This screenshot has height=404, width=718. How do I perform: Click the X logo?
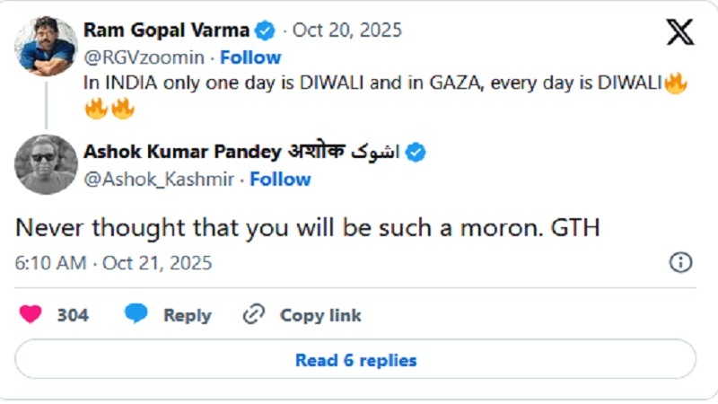point(680,32)
